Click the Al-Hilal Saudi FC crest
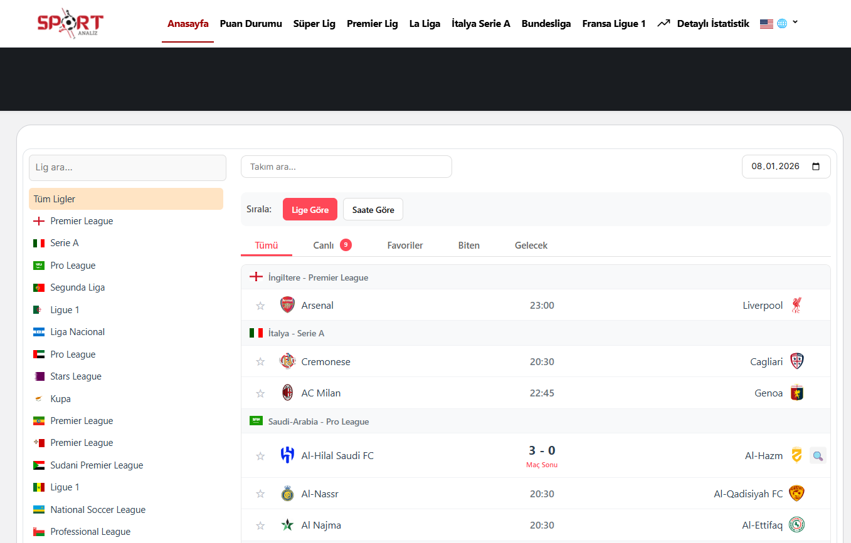 coord(287,455)
